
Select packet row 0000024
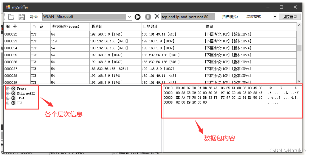pos(150,48)
